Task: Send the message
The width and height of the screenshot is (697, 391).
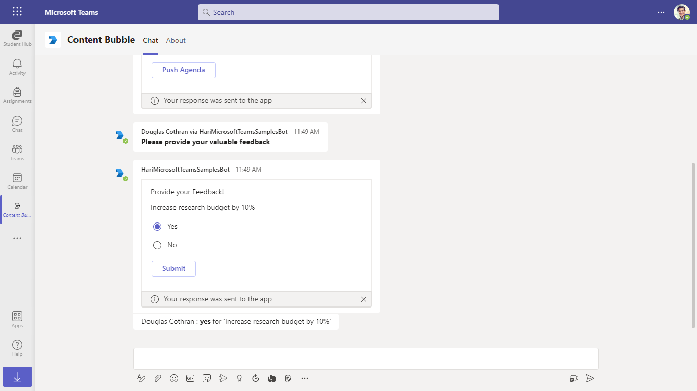Action: 590,378
